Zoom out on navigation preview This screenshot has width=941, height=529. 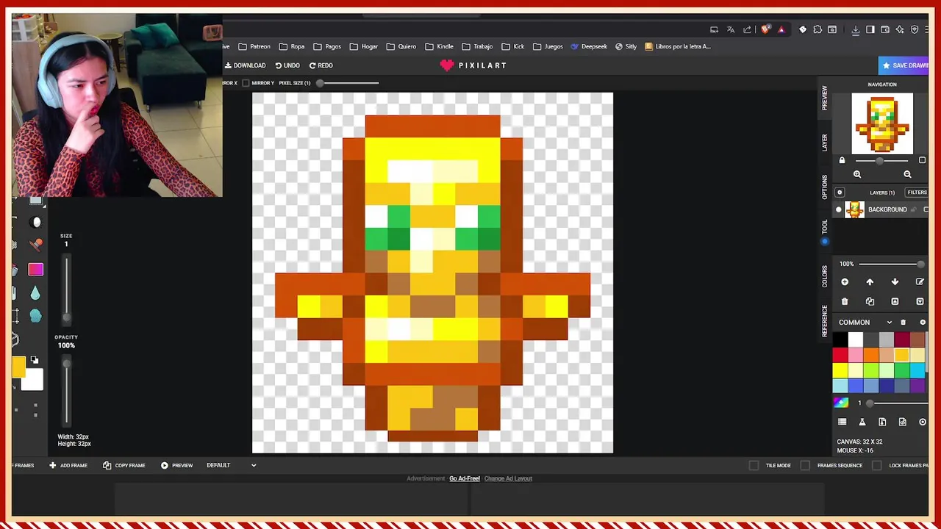coord(907,174)
